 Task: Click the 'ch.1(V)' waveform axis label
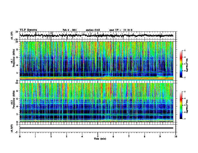[x=12, y=35]
